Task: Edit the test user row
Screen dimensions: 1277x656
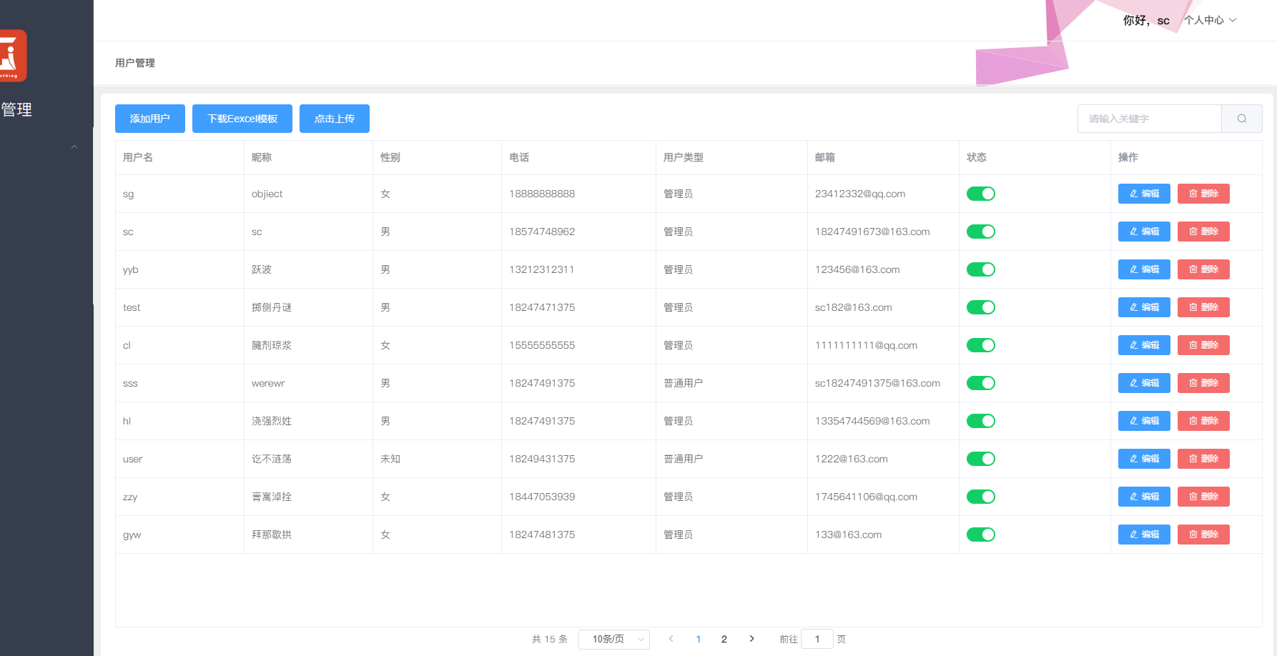Action: 1144,307
